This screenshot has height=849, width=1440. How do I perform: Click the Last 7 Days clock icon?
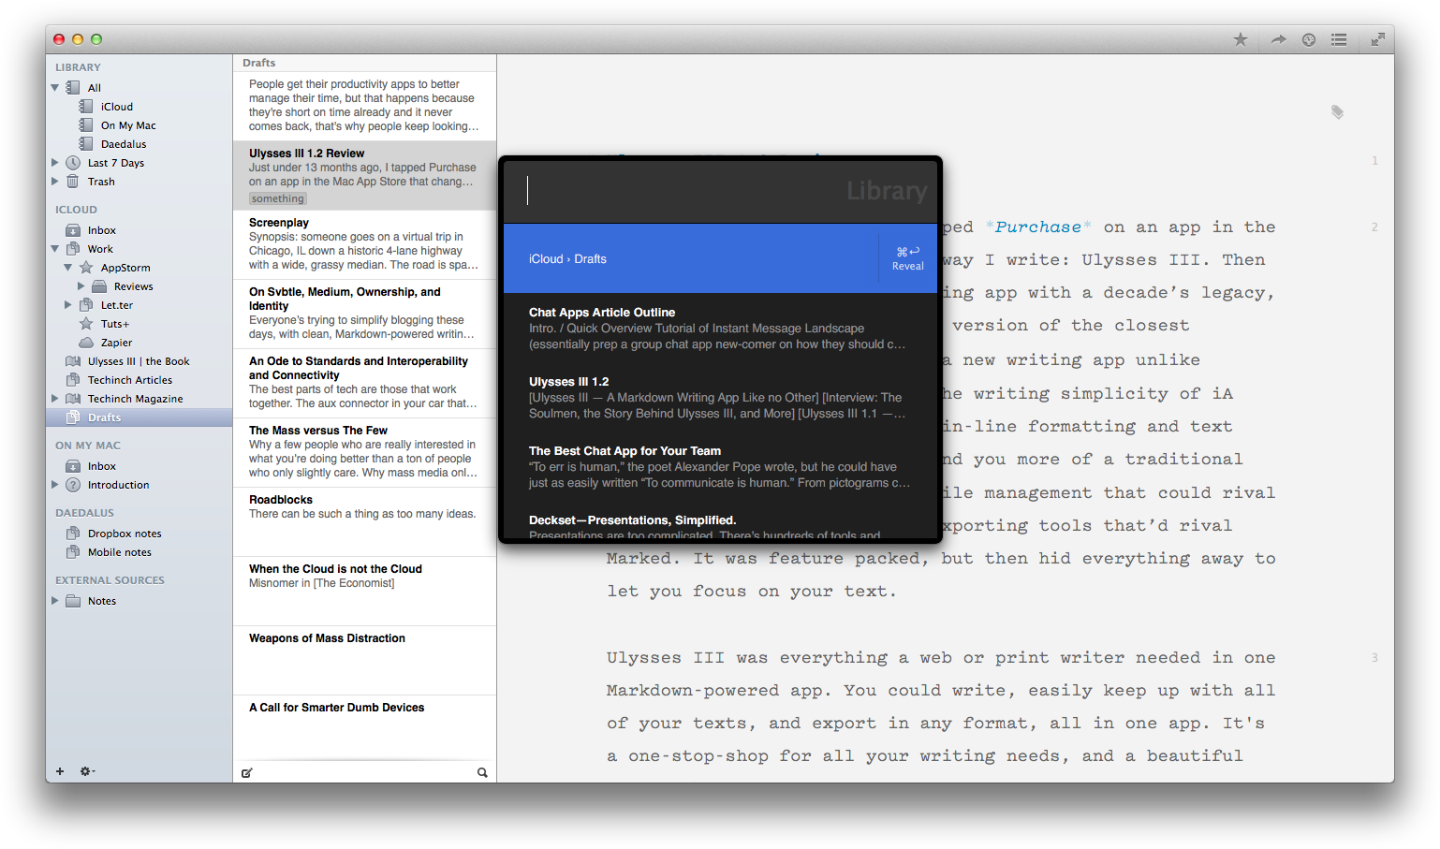click(73, 163)
